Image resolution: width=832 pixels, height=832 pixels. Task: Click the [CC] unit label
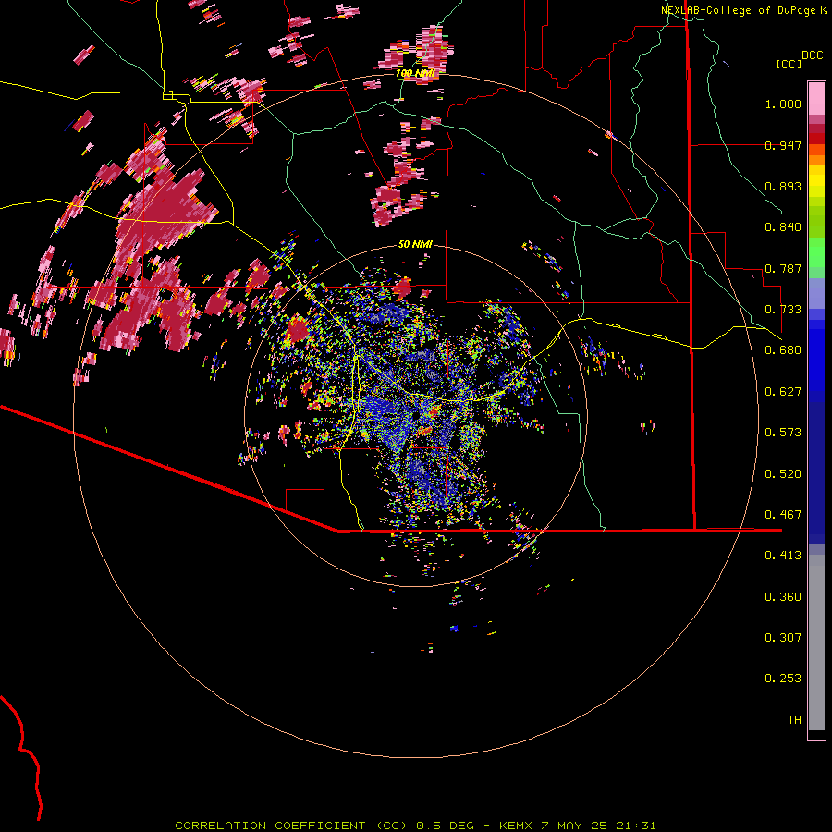[x=789, y=64]
